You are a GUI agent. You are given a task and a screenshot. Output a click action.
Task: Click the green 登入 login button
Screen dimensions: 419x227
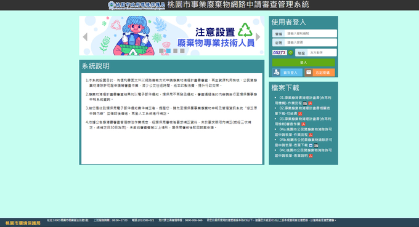coord(303,62)
